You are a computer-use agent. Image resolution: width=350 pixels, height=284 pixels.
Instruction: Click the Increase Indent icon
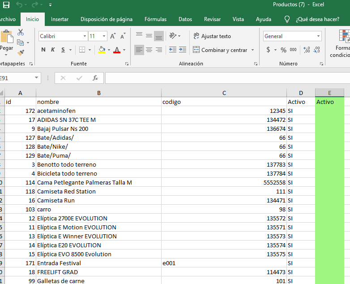point(182,50)
